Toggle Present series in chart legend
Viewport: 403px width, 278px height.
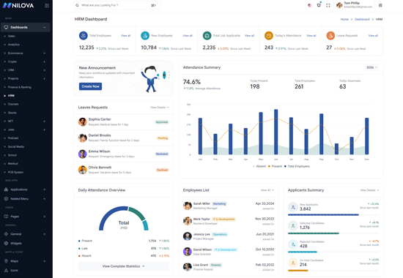(275, 166)
